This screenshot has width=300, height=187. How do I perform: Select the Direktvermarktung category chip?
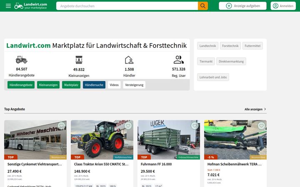pyautogui.click(x=231, y=62)
